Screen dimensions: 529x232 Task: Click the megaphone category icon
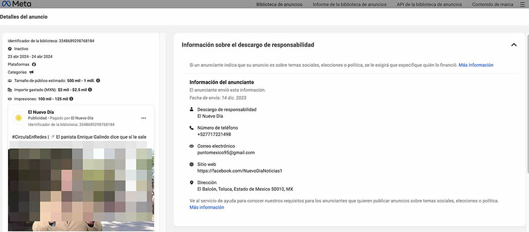click(31, 72)
